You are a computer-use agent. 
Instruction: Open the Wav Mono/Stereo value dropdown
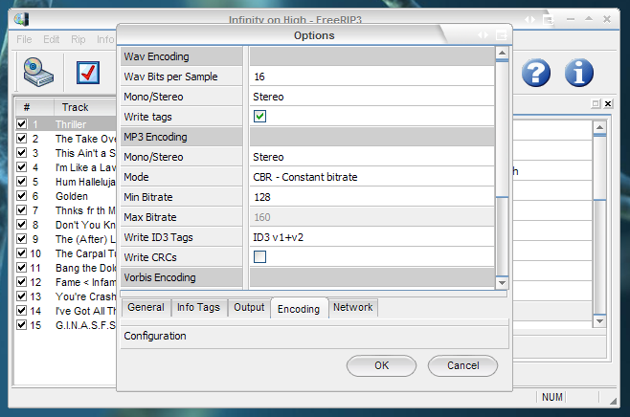click(x=372, y=97)
